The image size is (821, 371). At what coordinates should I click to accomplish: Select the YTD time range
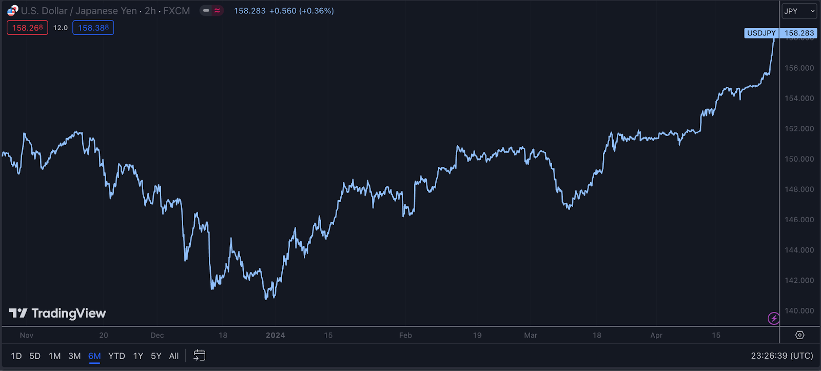116,356
